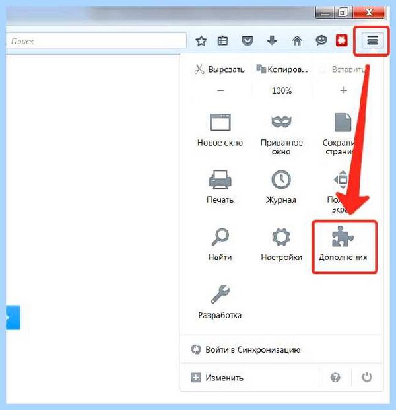The image size is (396, 410).
Task: Click the chat smiley toolbar icon
Action: click(x=321, y=40)
